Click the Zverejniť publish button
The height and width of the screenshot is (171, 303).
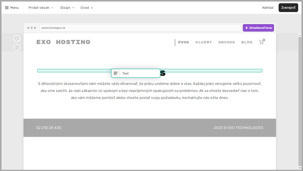click(288, 8)
